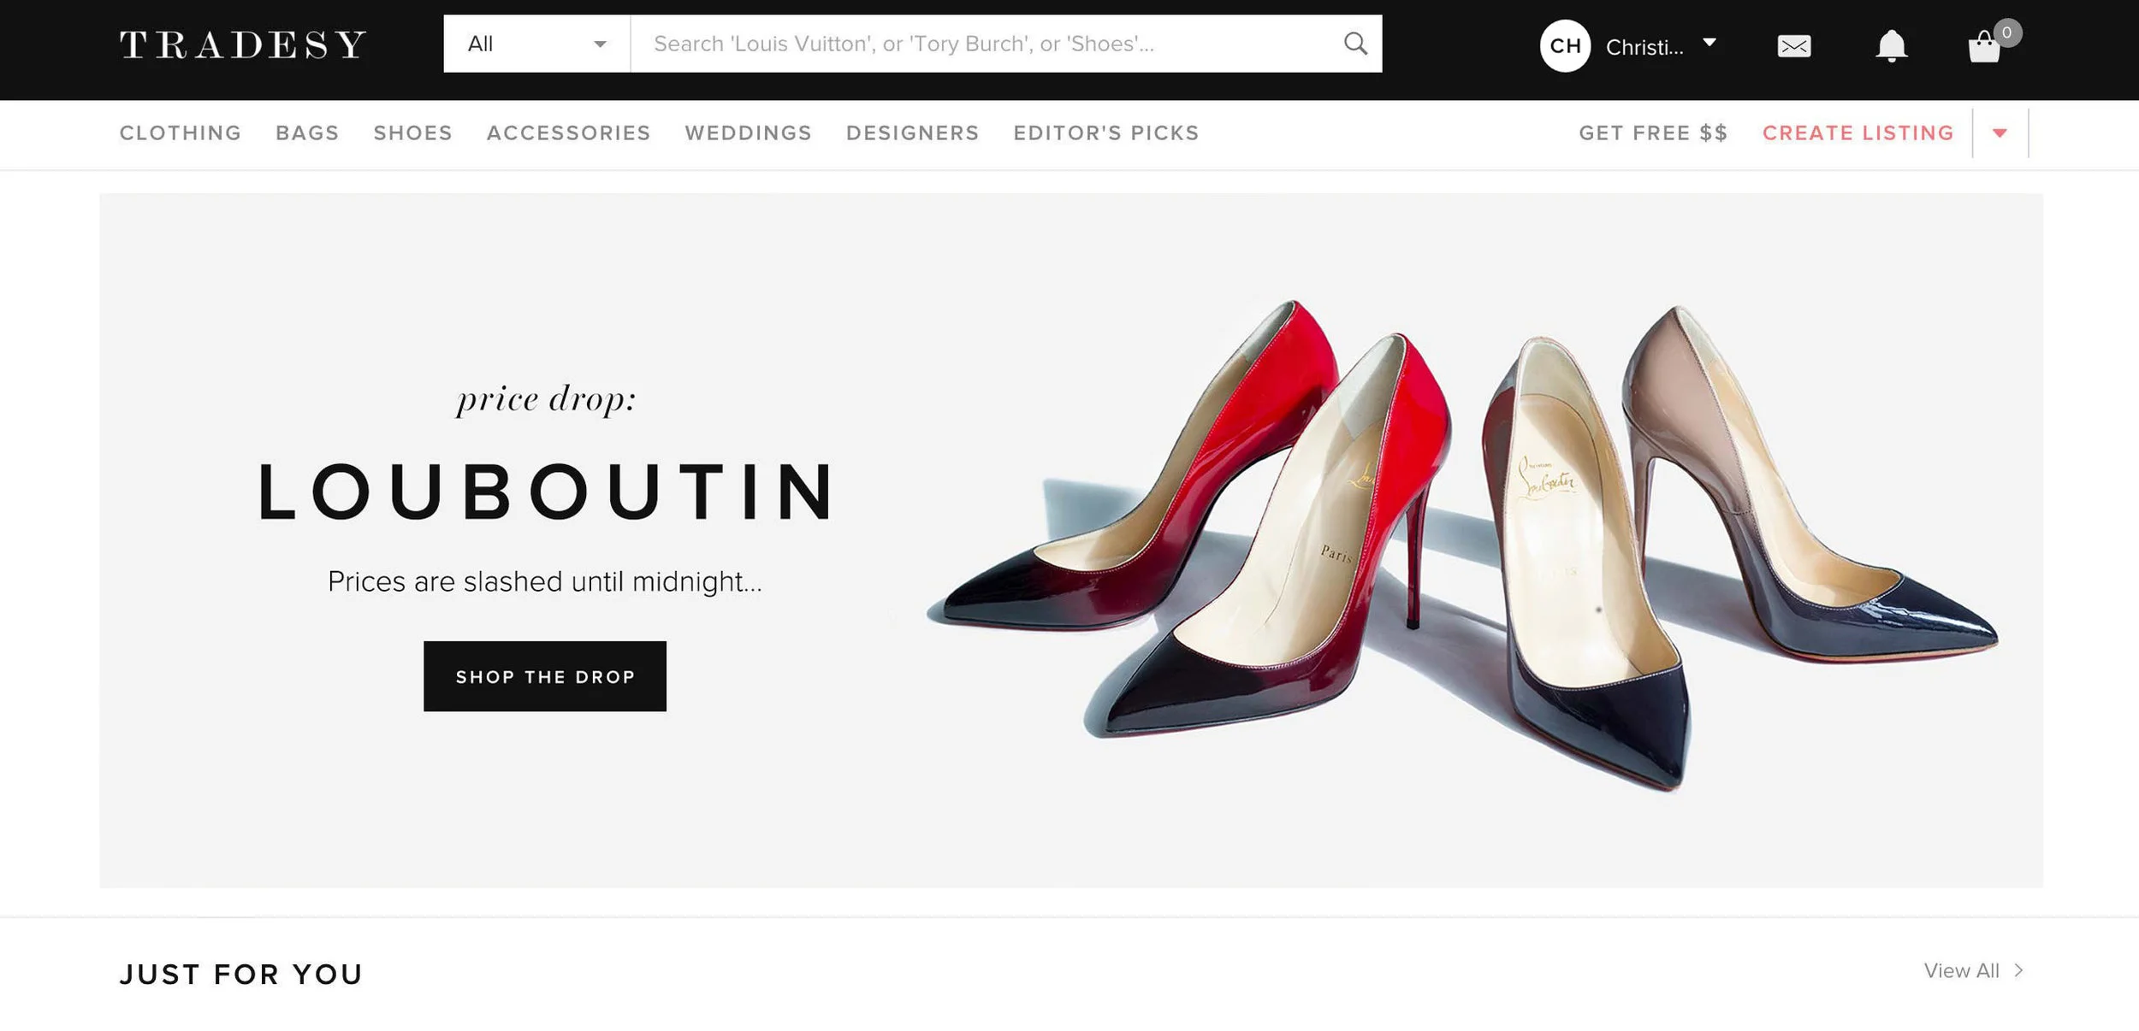The height and width of the screenshot is (1031, 2139).
Task: Open the notifications bell icon
Action: [x=1891, y=46]
